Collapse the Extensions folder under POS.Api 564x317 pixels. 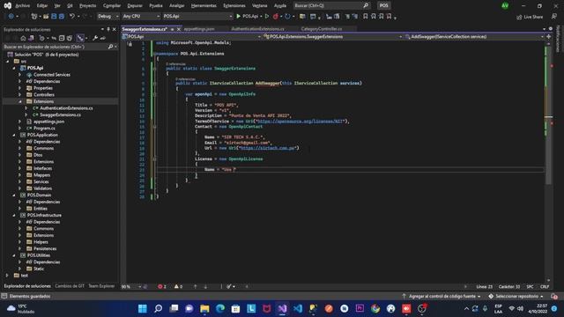pyautogui.click(x=20, y=101)
